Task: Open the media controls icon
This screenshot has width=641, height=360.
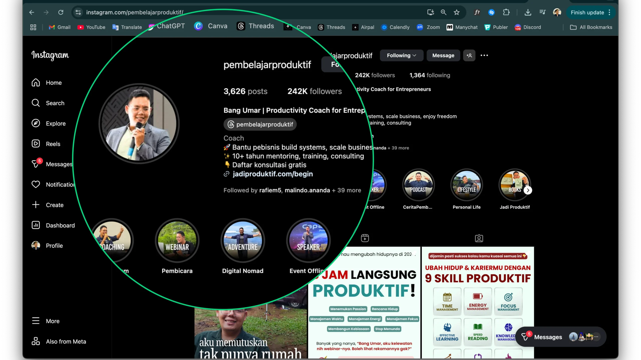Action: [x=542, y=12]
